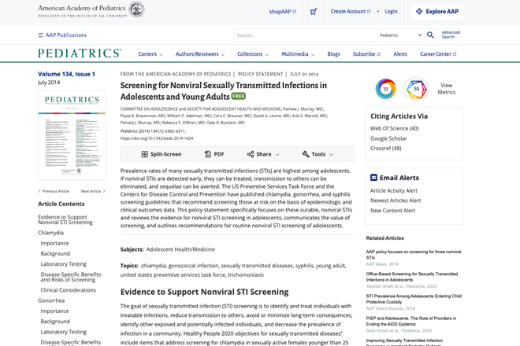Focus the Search input field
520x346 pixels.
tap(306, 35)
